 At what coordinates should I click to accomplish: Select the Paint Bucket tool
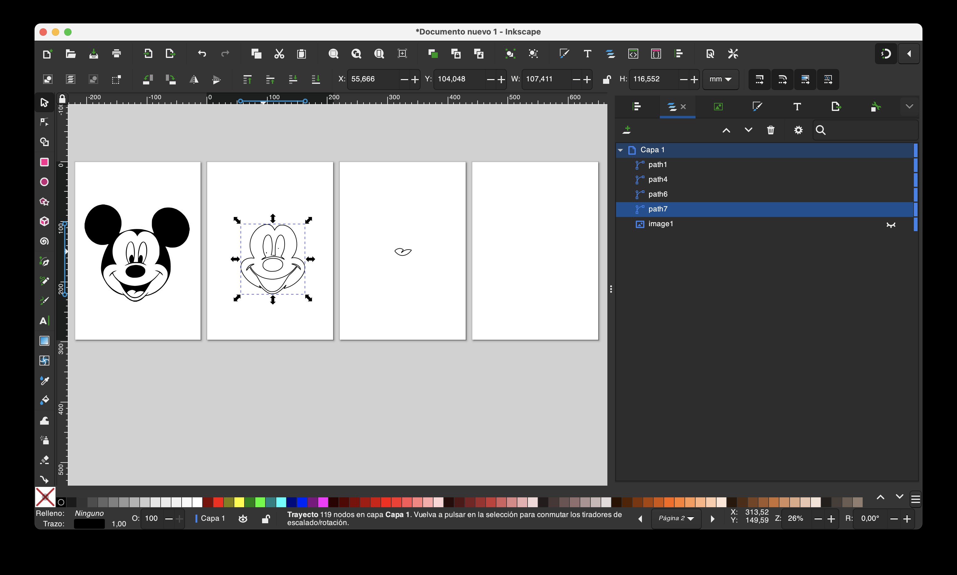(44, 400)
